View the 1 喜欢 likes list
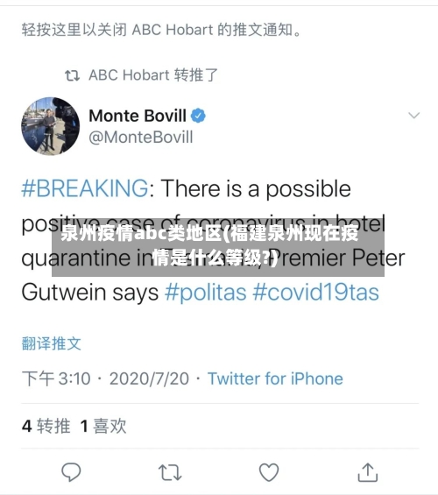The width and height of the screenshot is (438, 495). (103, 426)
